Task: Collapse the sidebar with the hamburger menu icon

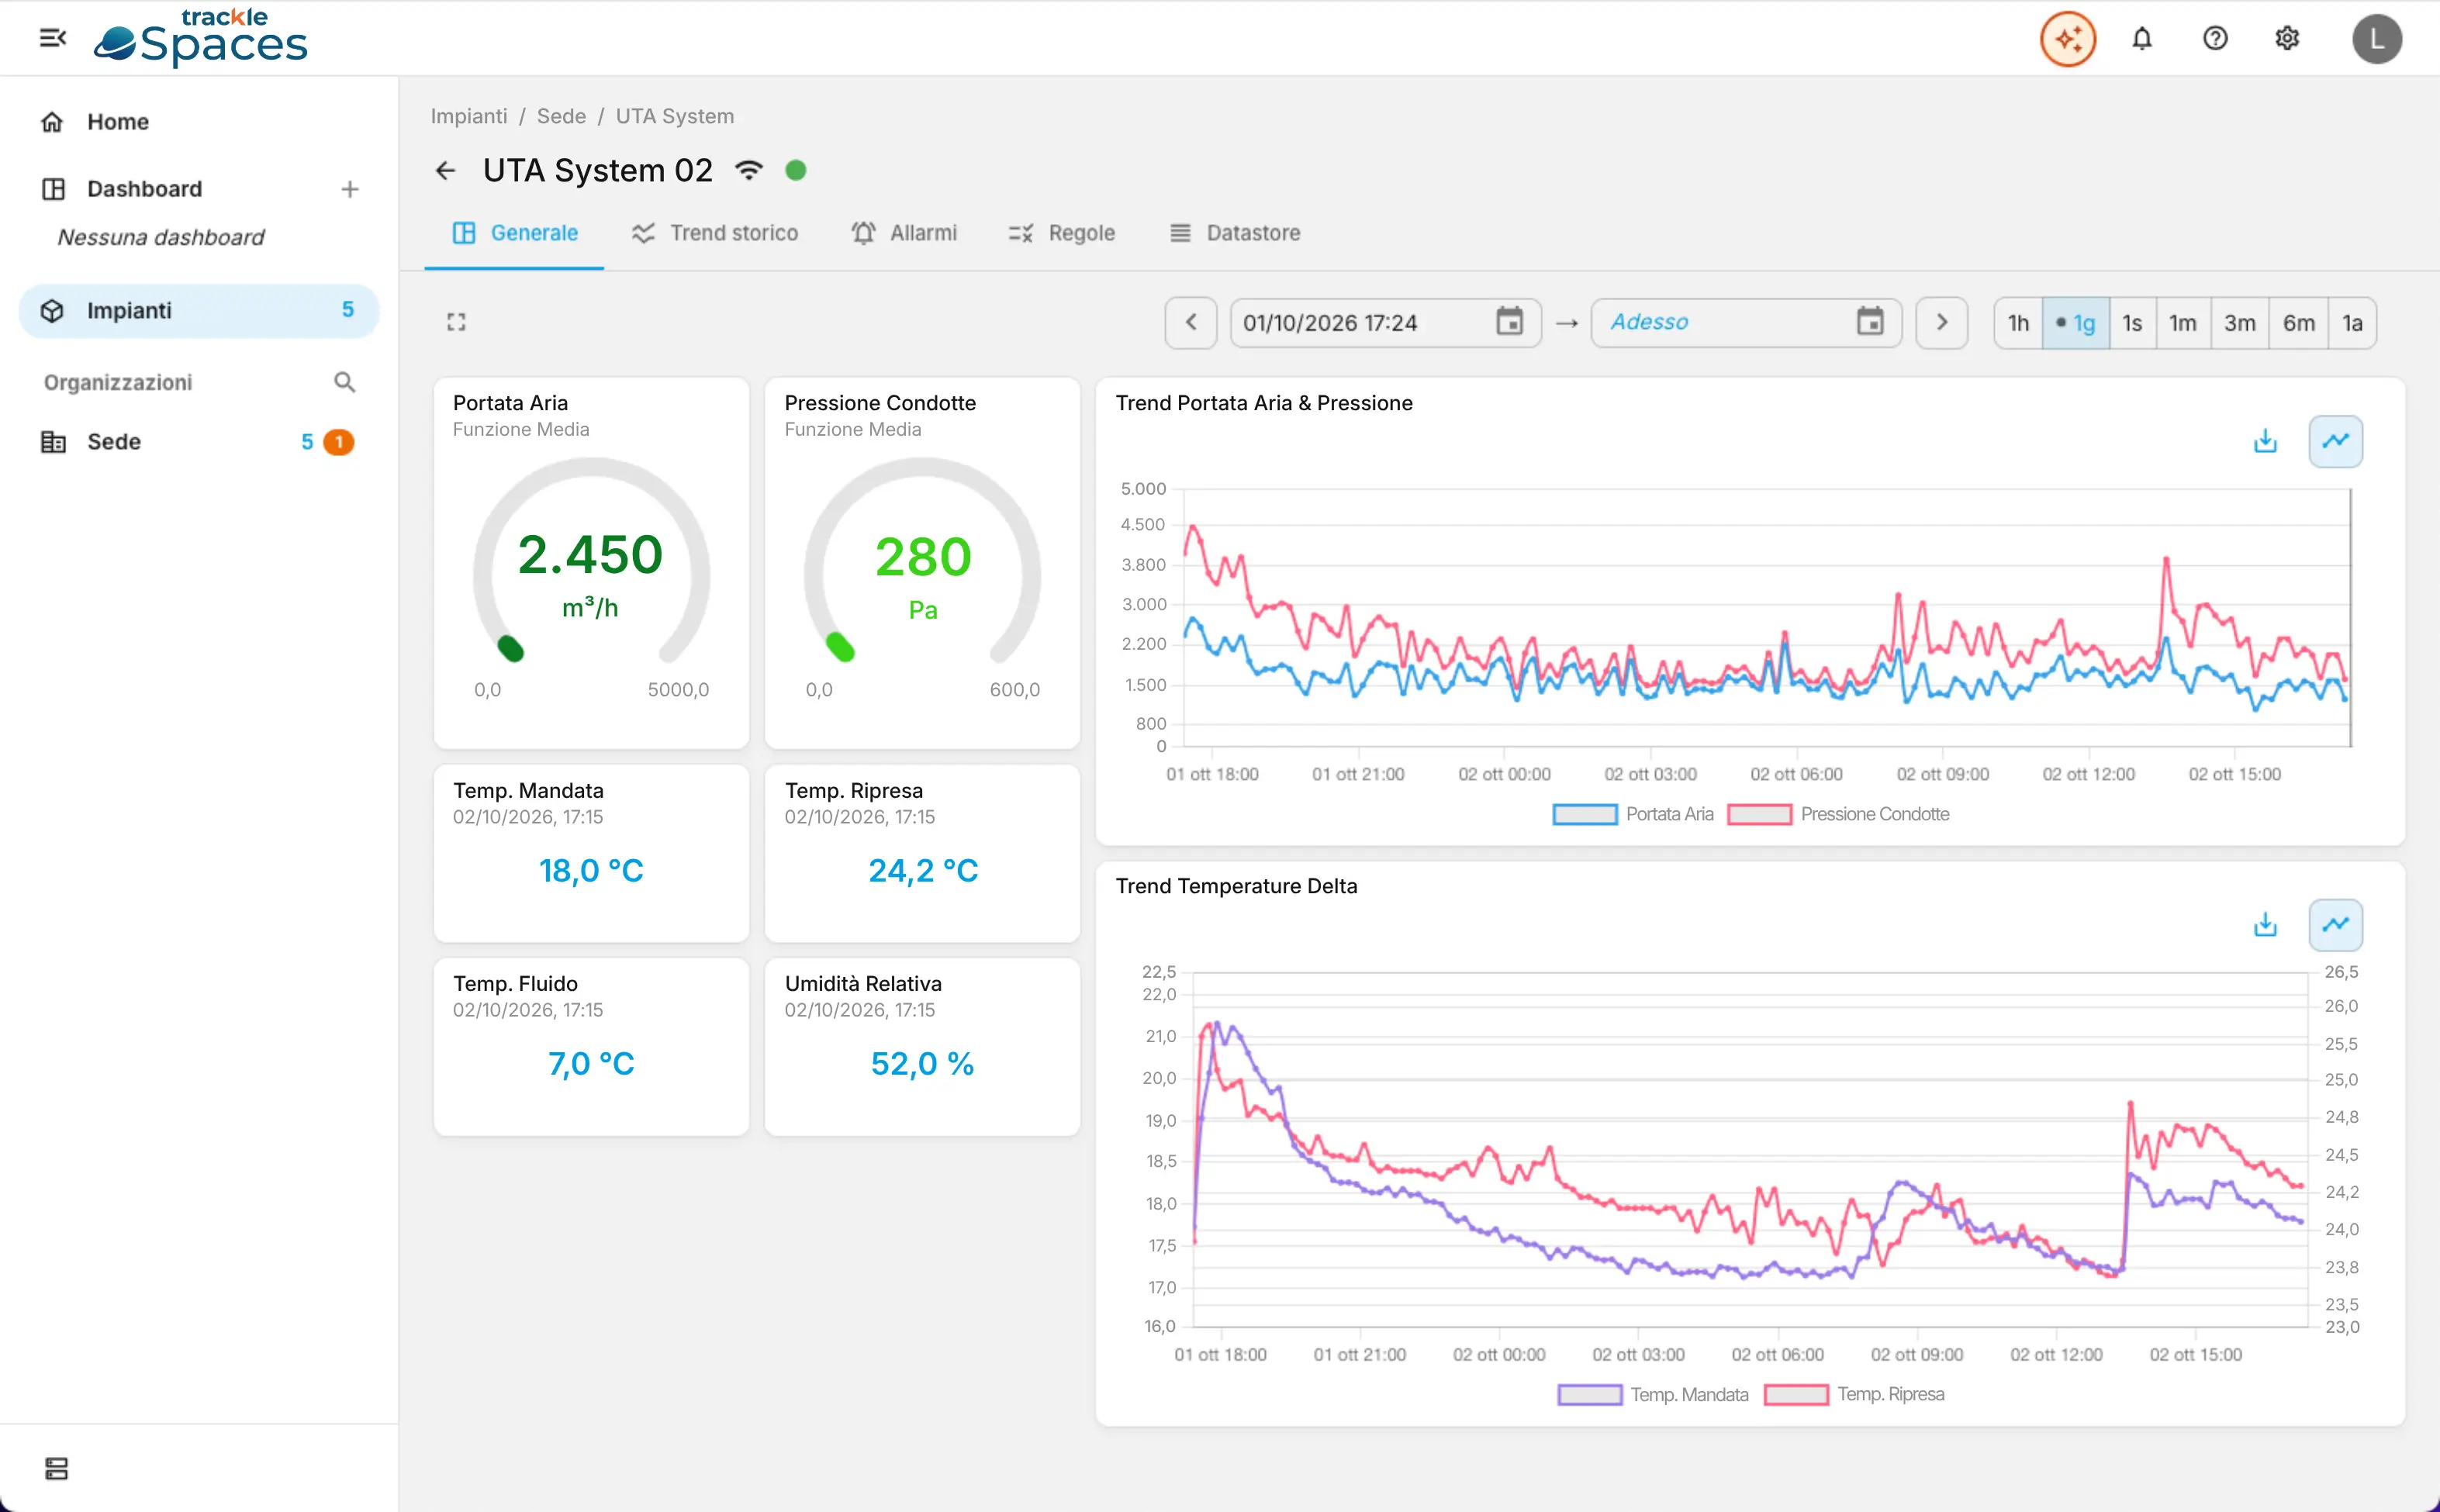Action: pyautogui.click(x=52, y=38)
